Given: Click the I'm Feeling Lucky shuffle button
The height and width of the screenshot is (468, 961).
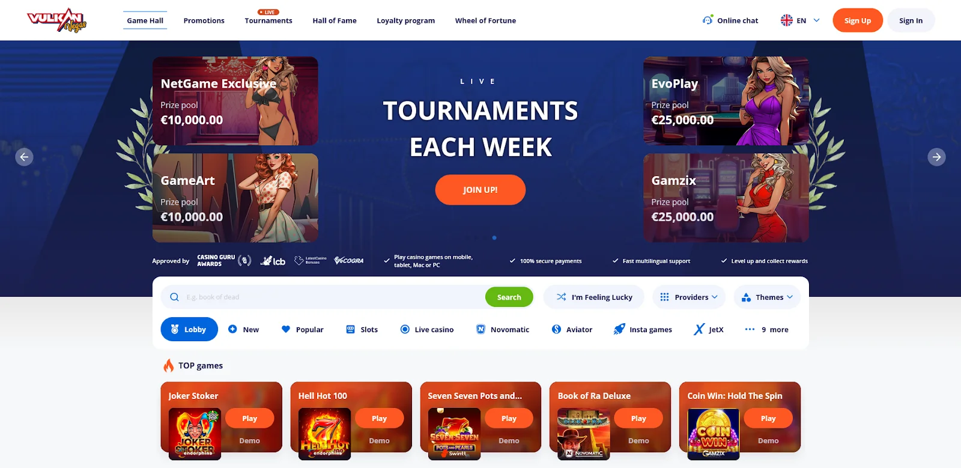Looking at the screenshot, I should coord(594,297).
